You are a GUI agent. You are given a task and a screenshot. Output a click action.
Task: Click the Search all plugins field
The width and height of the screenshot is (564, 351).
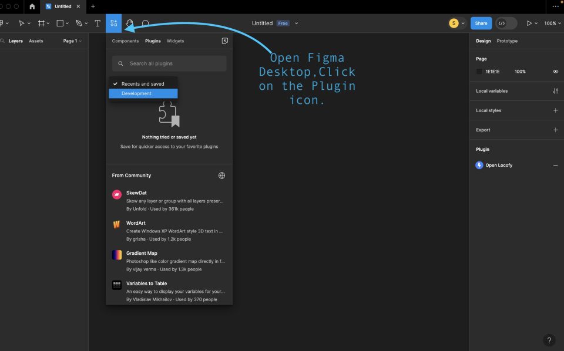[x=169, y=63]
